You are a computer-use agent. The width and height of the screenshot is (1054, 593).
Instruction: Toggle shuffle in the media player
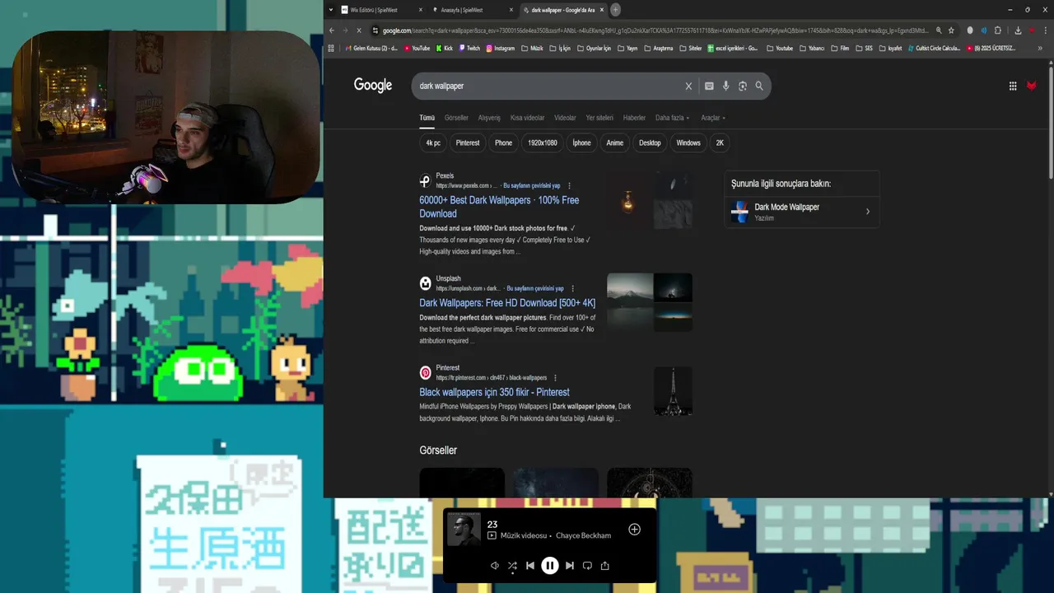(x=512, y=566)
